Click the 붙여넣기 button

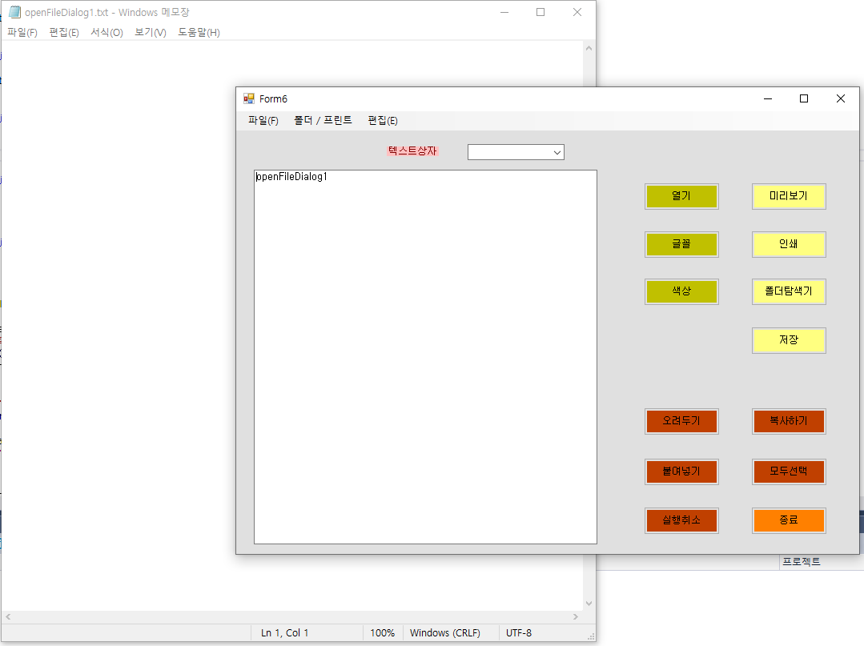tap(681, 471)
